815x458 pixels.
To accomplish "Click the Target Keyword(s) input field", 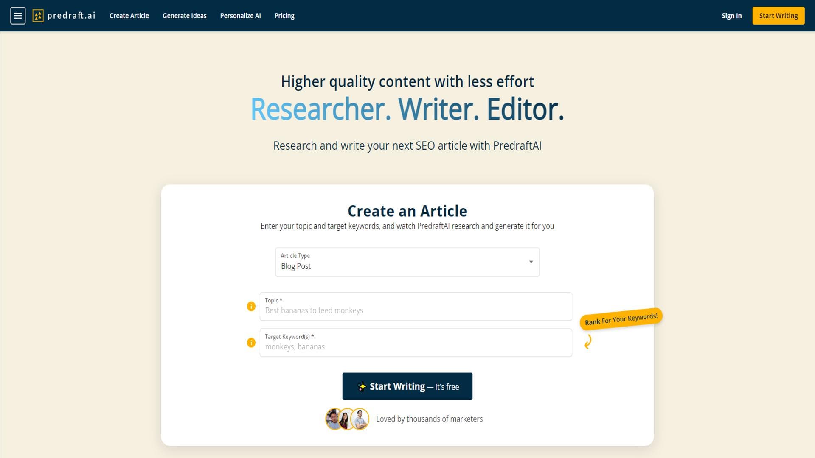I will click(x=416, y=347).
